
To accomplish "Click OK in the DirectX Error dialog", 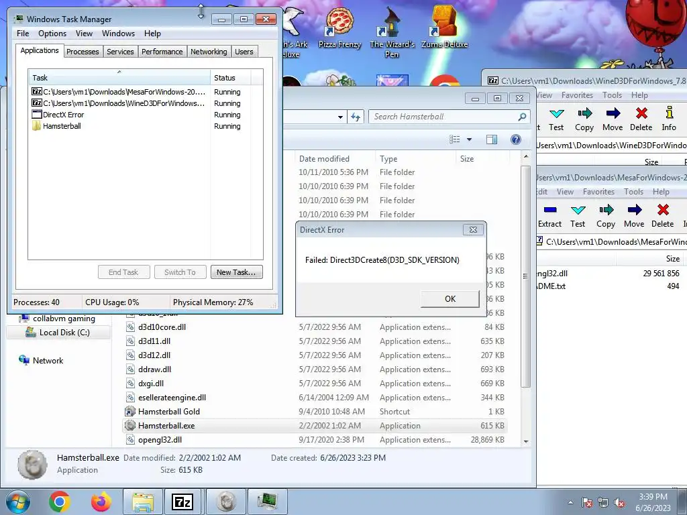I will tap(450, 298).
